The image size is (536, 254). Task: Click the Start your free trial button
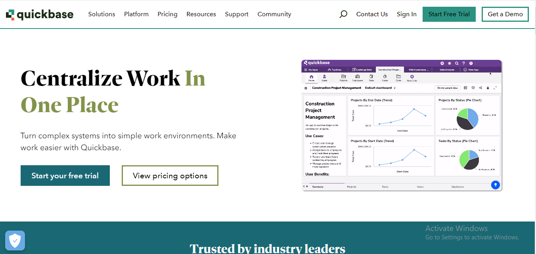click(x=65, y=176)
